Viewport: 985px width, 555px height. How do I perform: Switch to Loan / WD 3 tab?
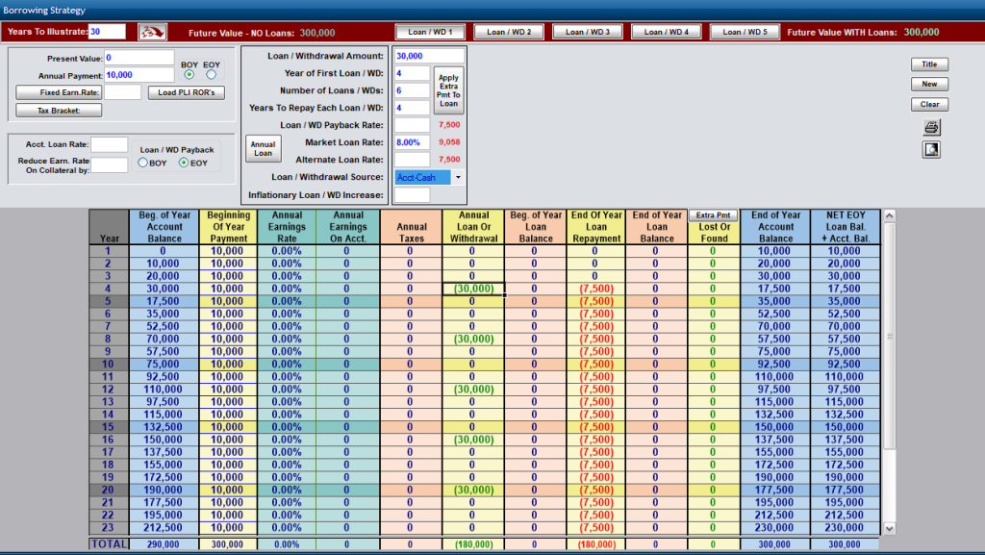click(x=588, y=32)
